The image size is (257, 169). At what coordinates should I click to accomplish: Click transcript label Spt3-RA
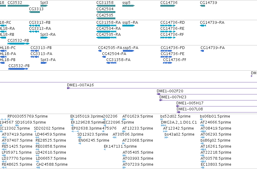click(x=48, y=35)
